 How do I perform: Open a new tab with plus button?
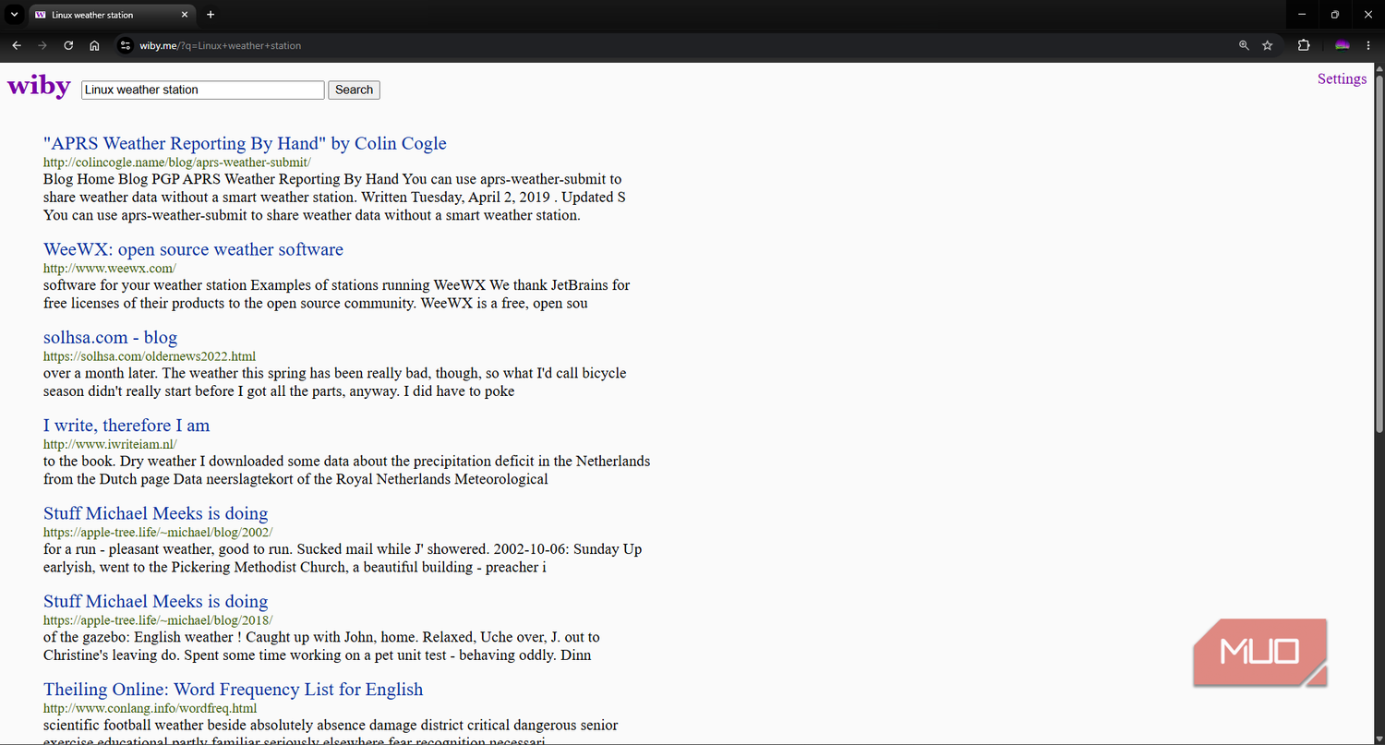tap(211, 15)
